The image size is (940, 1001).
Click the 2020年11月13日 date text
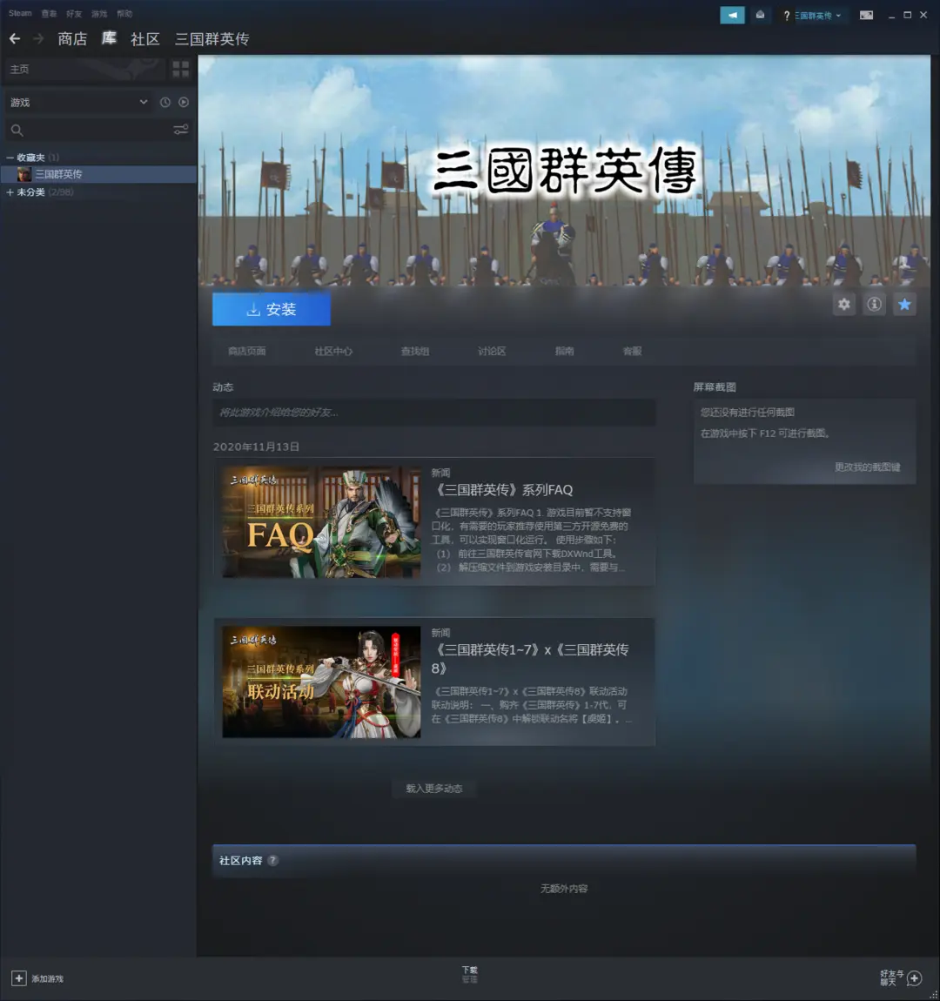click(256, 447)
